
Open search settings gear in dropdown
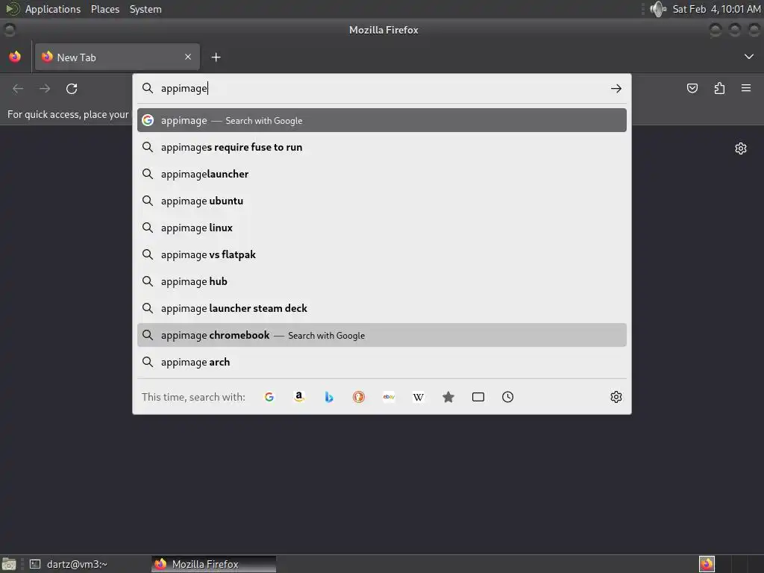(x=616, y=397)
